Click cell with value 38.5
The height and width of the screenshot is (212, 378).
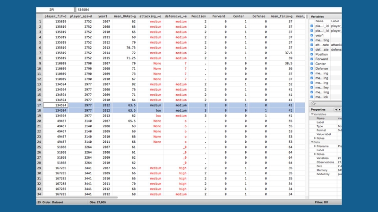pyautogui.click(x=282, y=64)
